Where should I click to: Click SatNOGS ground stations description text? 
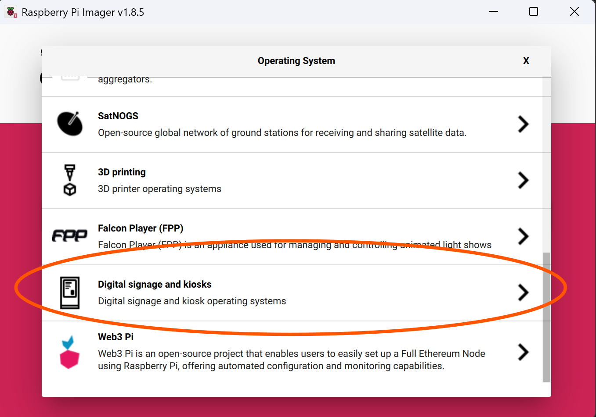(282, 133)
